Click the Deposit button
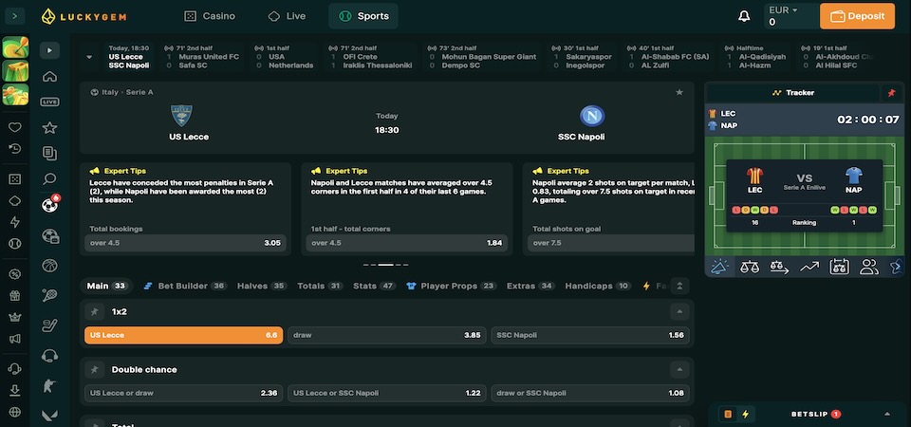Viewport: 911px width, 427px height. click(x=857, y=16)
